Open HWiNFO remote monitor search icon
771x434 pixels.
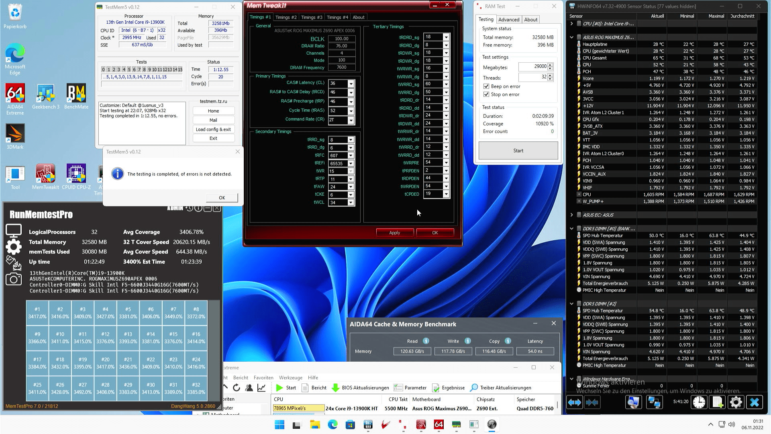(x=633, y=402)
